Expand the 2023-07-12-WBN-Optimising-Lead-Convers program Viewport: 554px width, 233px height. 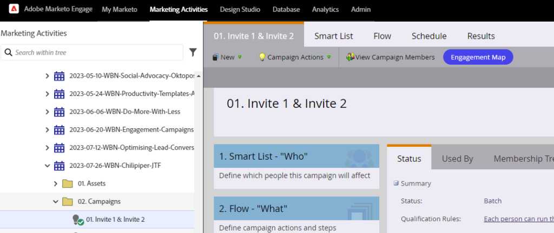click(x=48, y=147)
